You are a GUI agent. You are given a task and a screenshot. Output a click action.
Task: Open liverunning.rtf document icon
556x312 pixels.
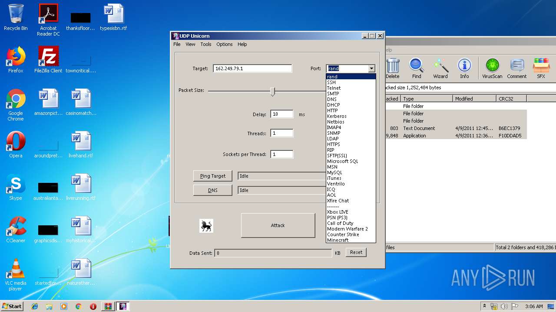81,187
